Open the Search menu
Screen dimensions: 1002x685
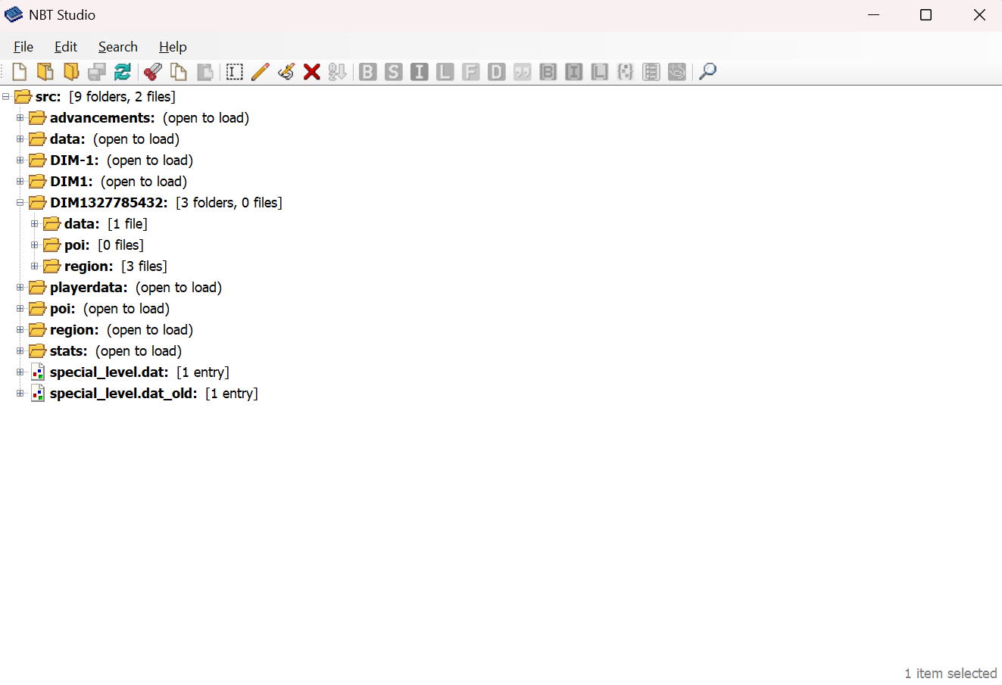tap(118, 47)
